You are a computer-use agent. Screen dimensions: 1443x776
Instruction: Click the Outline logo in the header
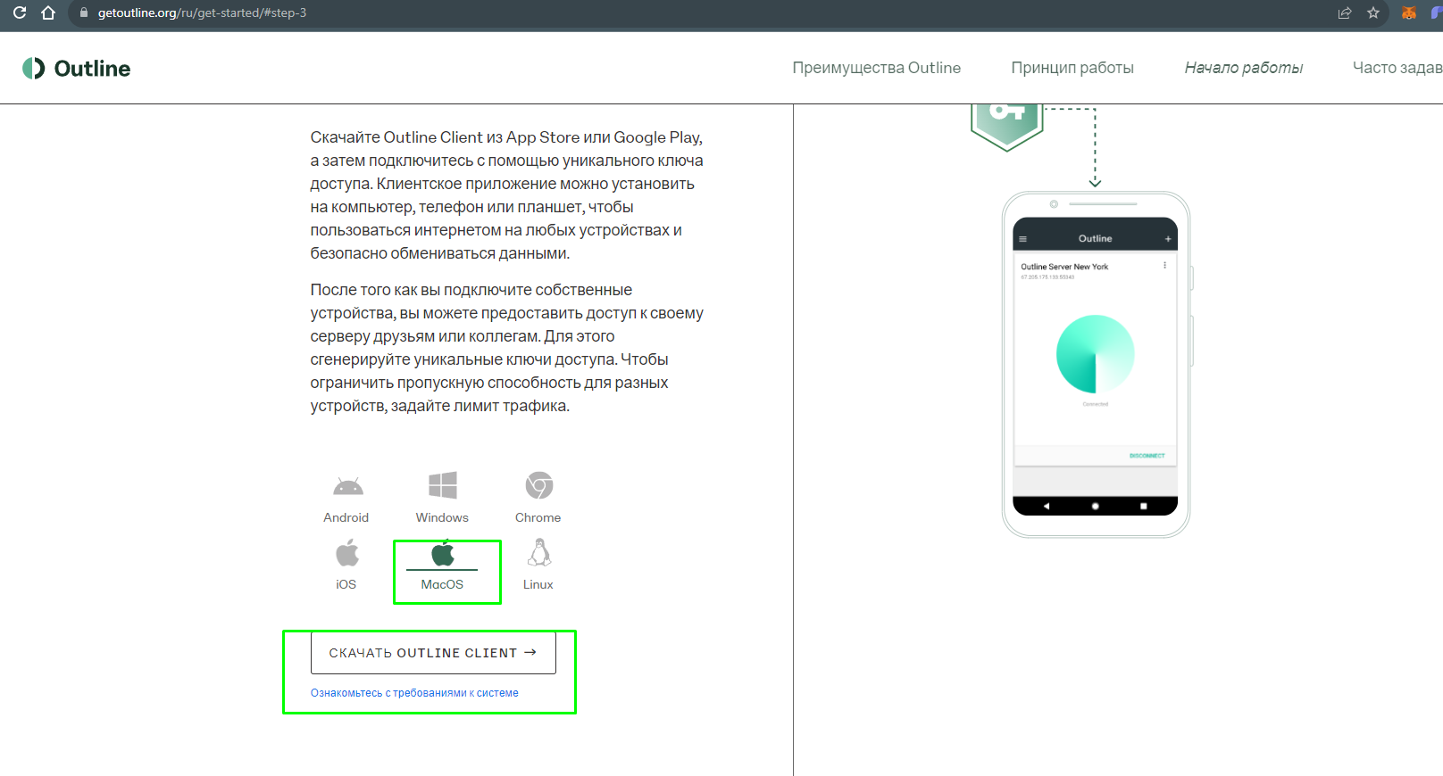click(77, 69)
